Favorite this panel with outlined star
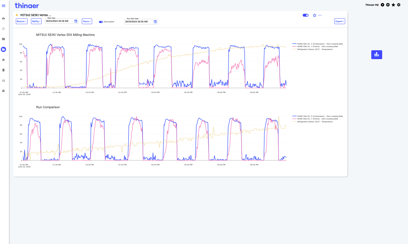 click(314, 15)
